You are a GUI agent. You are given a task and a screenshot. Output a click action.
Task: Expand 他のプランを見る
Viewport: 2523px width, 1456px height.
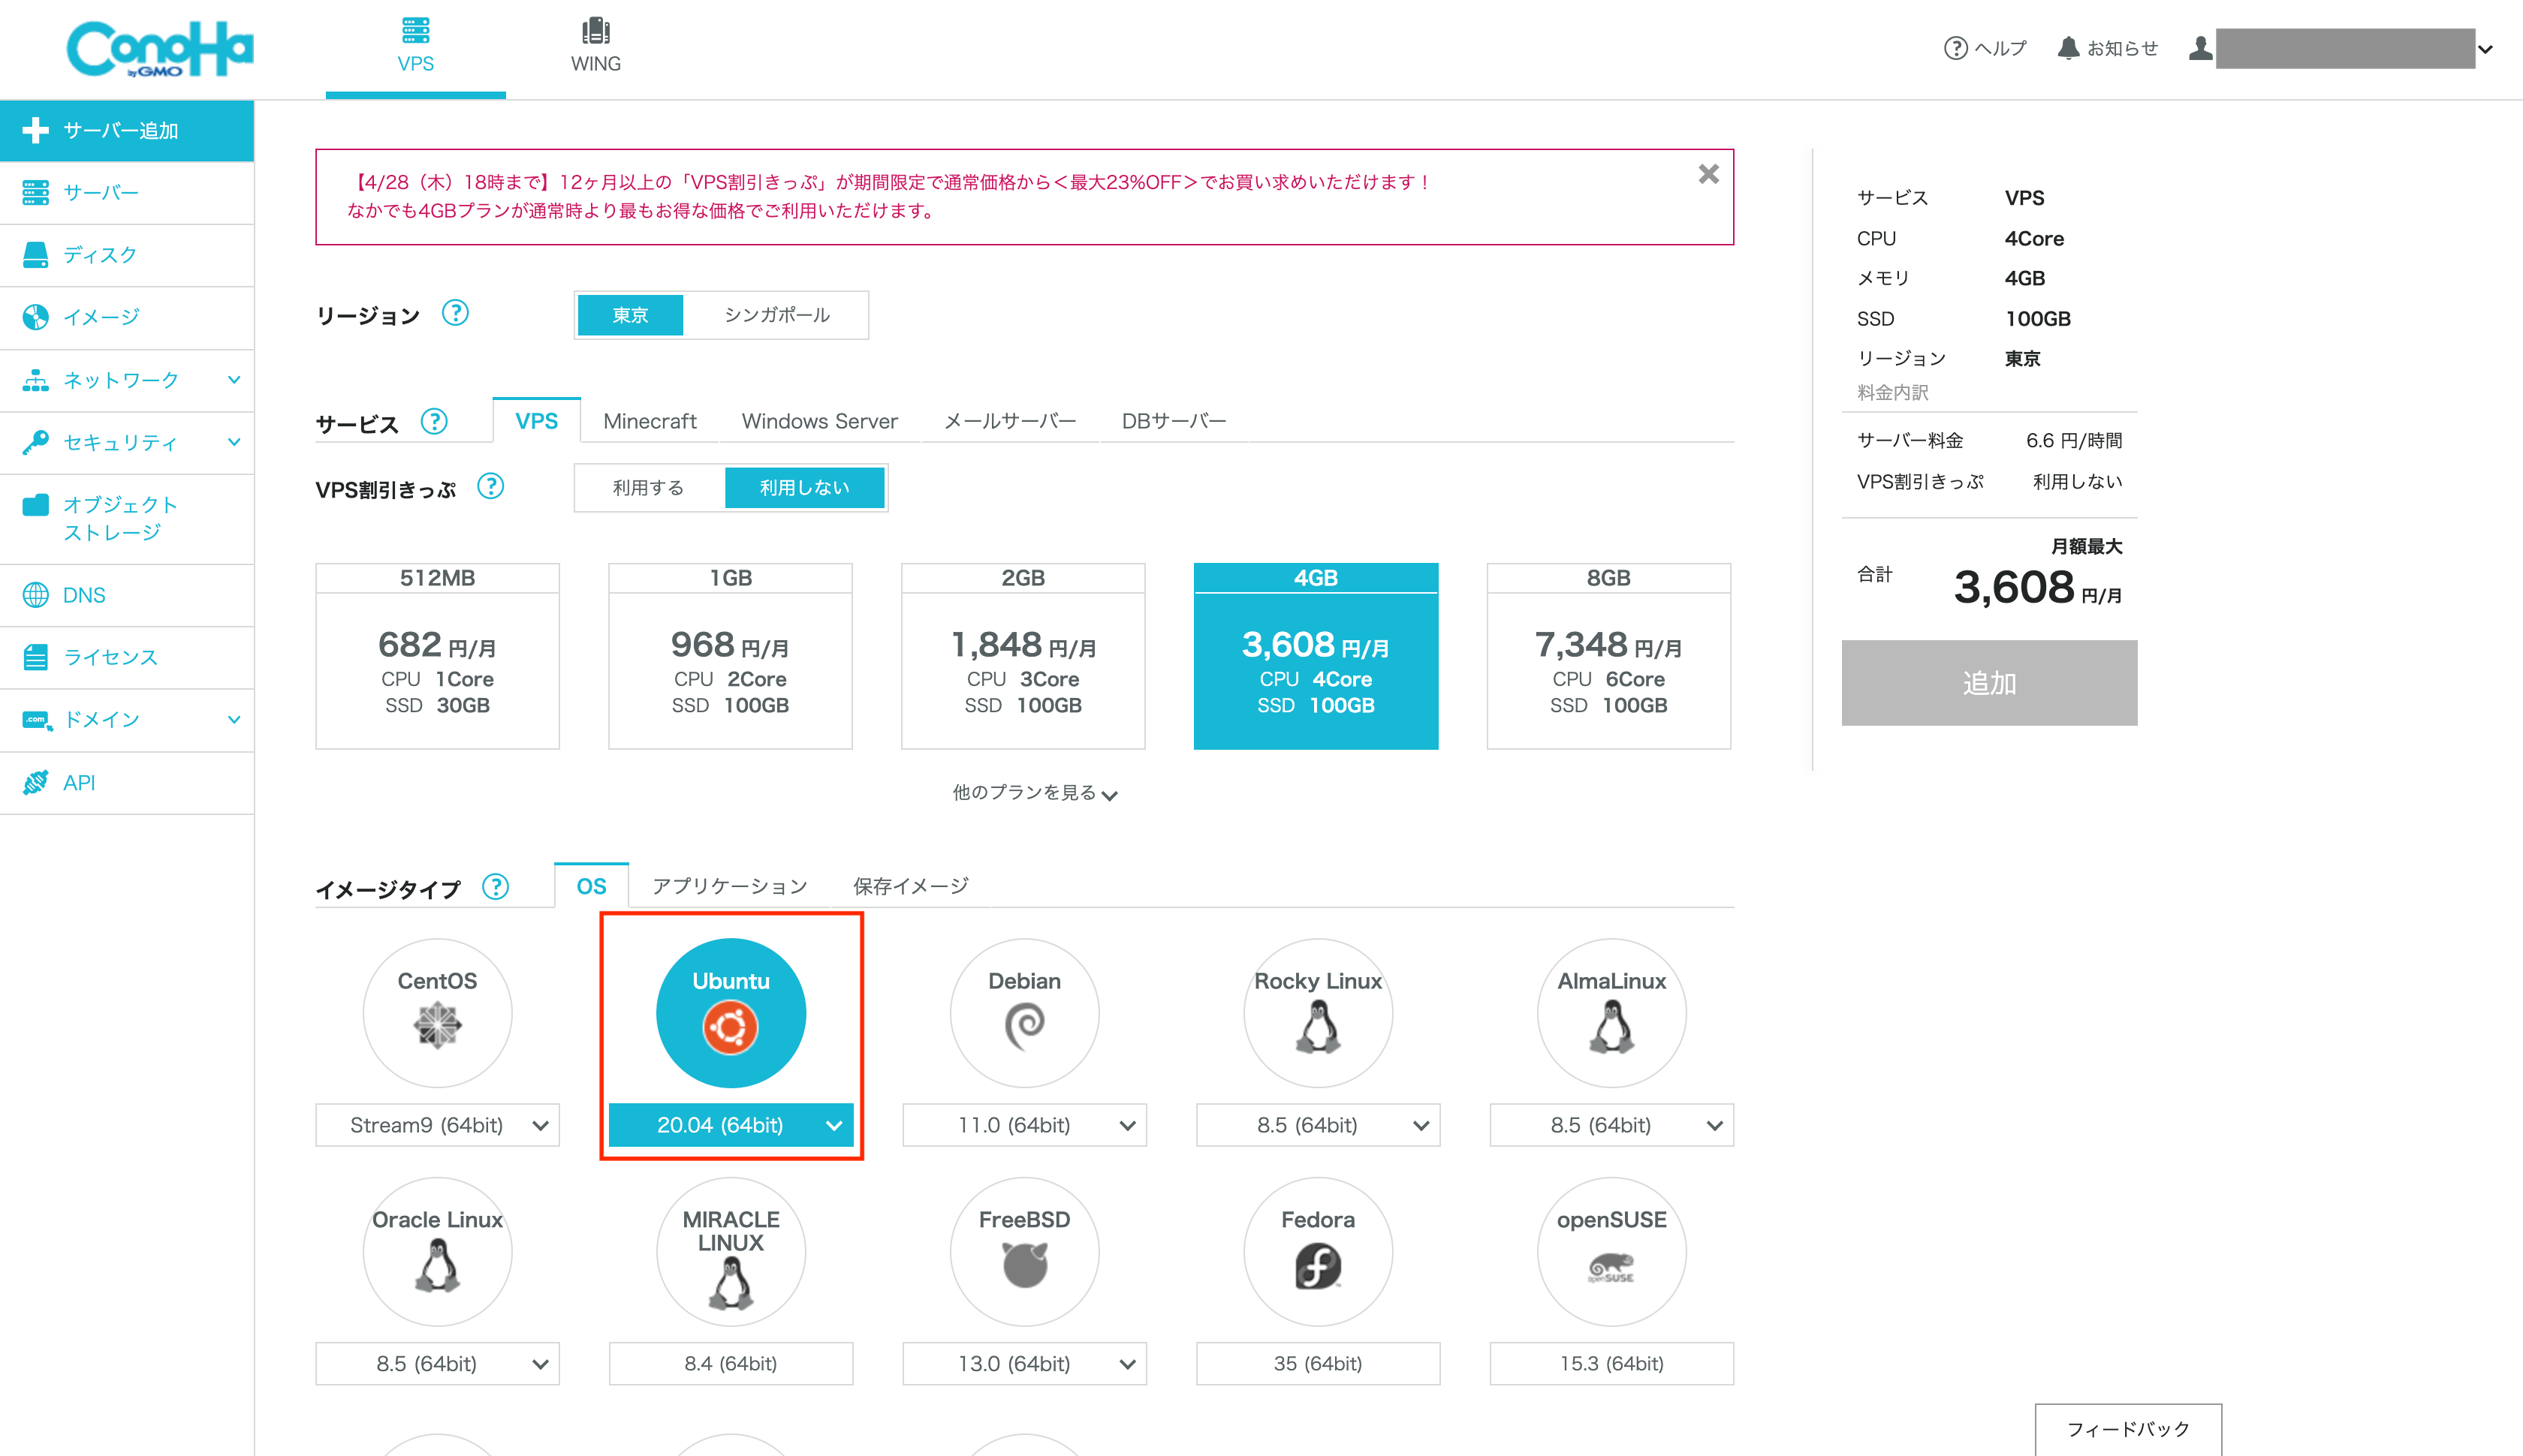click(1035, 792)
